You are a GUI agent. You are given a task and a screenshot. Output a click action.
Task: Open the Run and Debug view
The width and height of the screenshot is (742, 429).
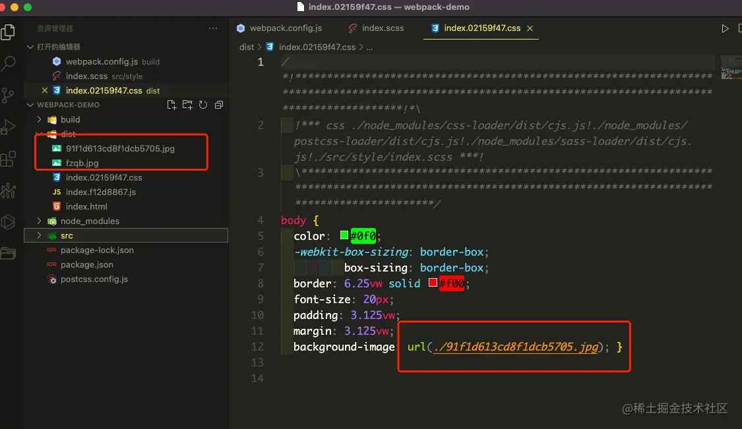coord(8,127)
